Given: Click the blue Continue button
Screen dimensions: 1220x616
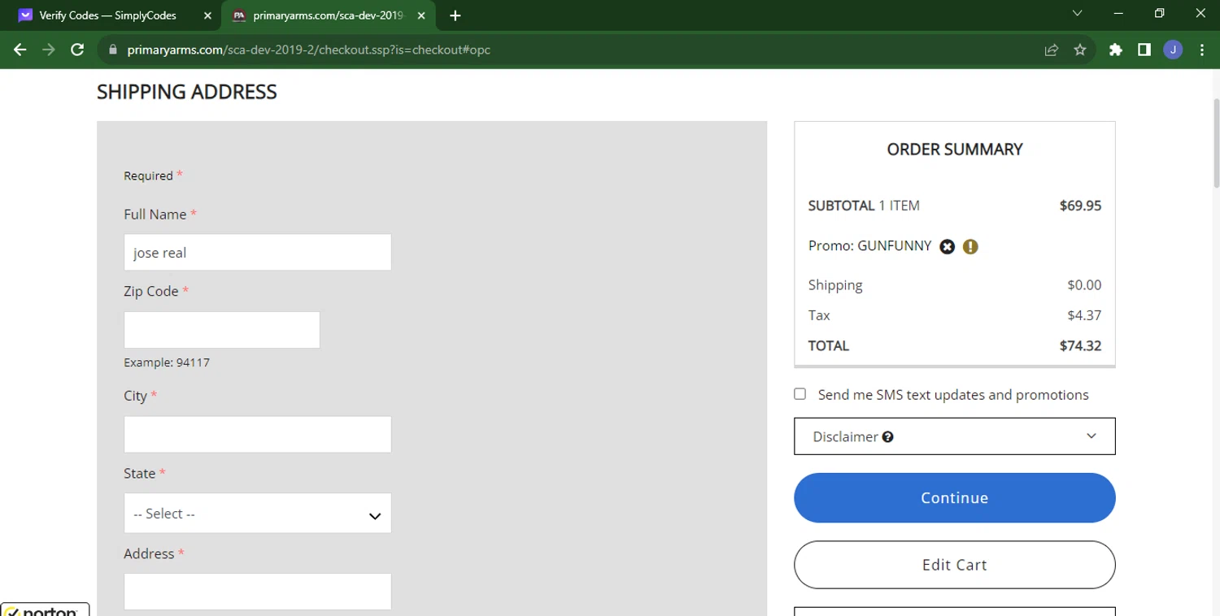Looking at the screenshot, I should (x=955, y=498).
